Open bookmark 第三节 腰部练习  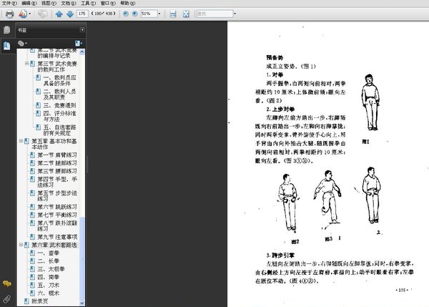(x=57, y=171)
